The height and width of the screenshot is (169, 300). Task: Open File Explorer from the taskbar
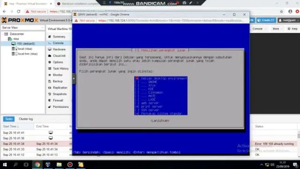pyautogui.click(x=59, y=165)
